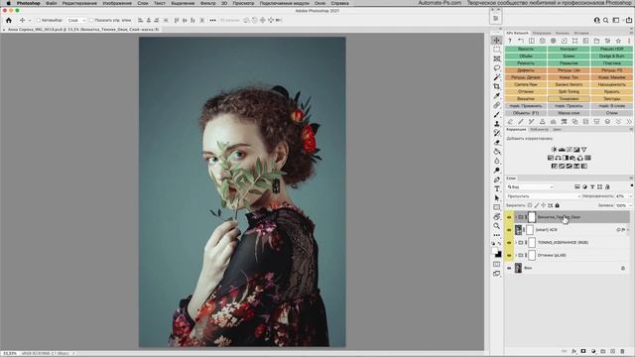Image resolution: width=635 pixels, height=357 pixels.
Task: Toggle lock transparent pixels in Layers panel
Action: click(x=530, y=205)
